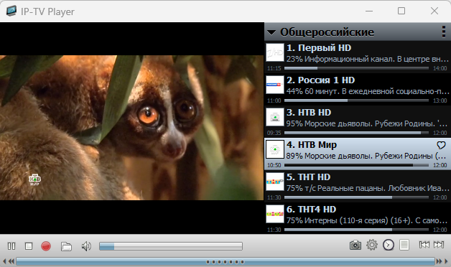
Task: Click the Россия 1 HD channel logo
Action: coord(274,85)
